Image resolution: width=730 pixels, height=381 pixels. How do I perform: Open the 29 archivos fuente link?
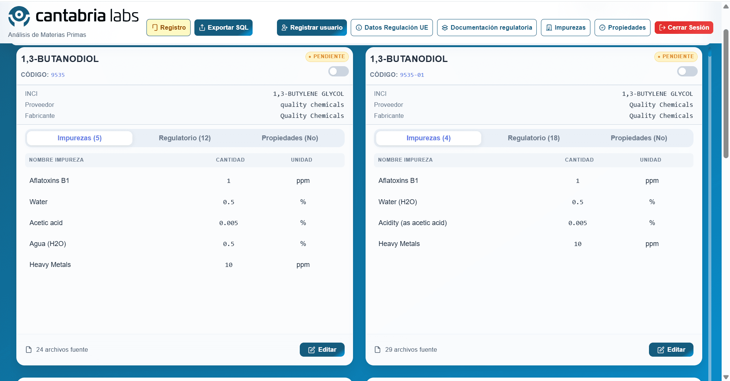coord(411,349)
